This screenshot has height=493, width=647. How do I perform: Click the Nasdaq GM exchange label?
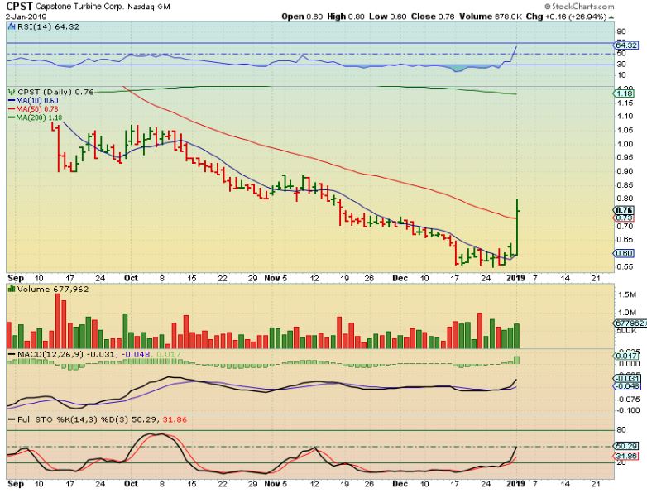click(149, 7)
